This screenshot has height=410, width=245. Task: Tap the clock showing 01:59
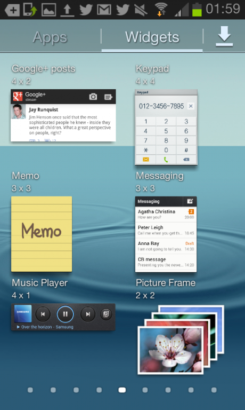coord(223,9)
